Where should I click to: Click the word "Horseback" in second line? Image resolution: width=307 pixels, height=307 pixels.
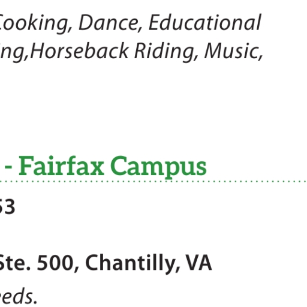(79, 51)
